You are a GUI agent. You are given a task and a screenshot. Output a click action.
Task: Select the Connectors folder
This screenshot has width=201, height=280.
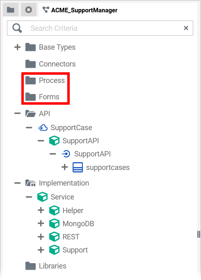click(x=50, y=64)
